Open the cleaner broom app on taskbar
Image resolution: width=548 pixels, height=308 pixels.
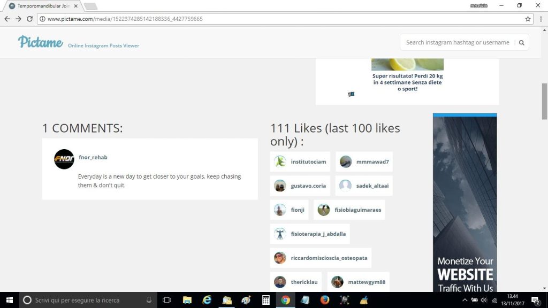point(364,300)
